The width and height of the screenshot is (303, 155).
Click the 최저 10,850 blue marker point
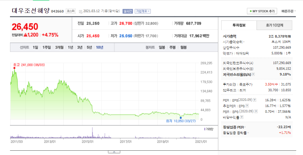pos(181,117)
